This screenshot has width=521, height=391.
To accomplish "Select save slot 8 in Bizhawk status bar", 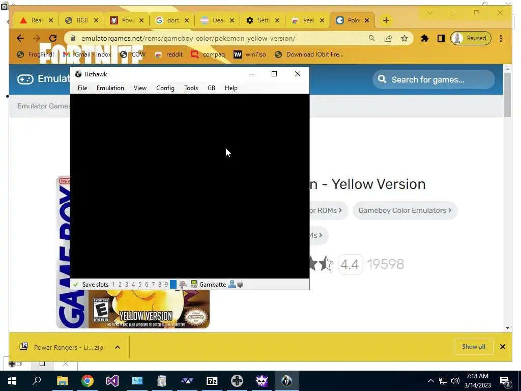I will pyautogui.click(x=160, y=285).
